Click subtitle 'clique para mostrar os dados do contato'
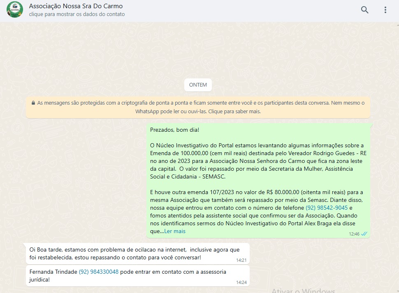Screen dimensions: 399x293 pos(77,14)
